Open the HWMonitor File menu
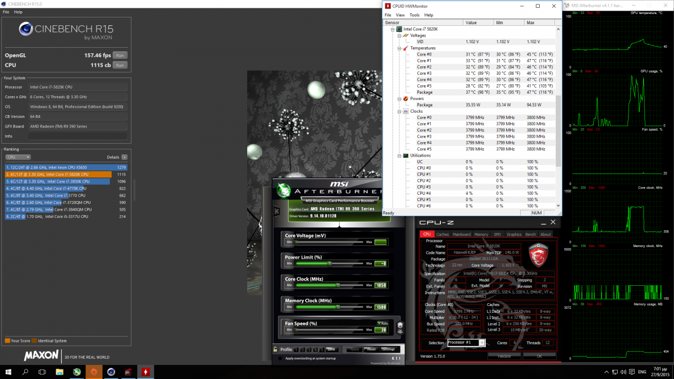This screenshot has height=379, width=674. [x=388, y=15]
